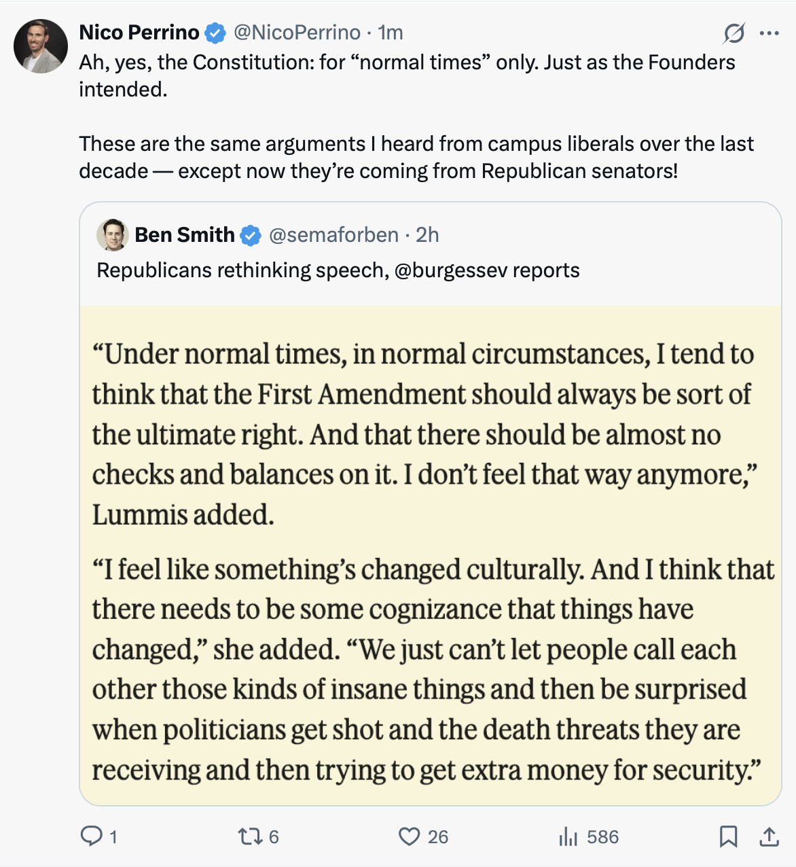Screen dimensions: 796x867
Task: Open the three-dot more options menu
Action: [x=769, y=33]
